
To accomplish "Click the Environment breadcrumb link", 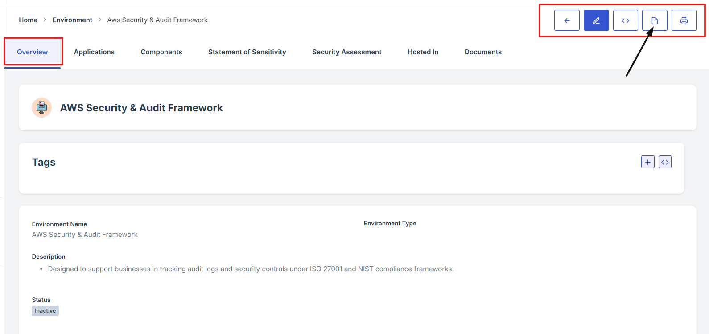I will 72,20.
